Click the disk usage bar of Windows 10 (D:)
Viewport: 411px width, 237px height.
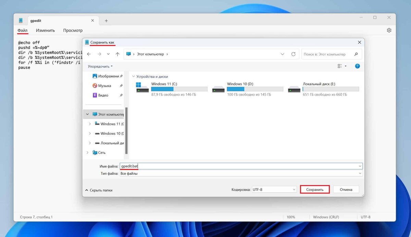coord(255,89)
